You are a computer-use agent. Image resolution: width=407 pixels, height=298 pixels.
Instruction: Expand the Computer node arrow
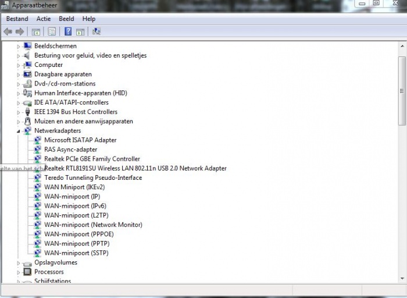18,65
